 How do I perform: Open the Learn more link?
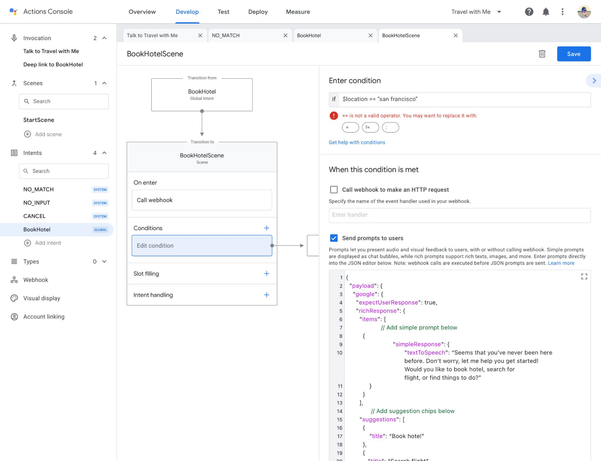click(x=561, y=263)
